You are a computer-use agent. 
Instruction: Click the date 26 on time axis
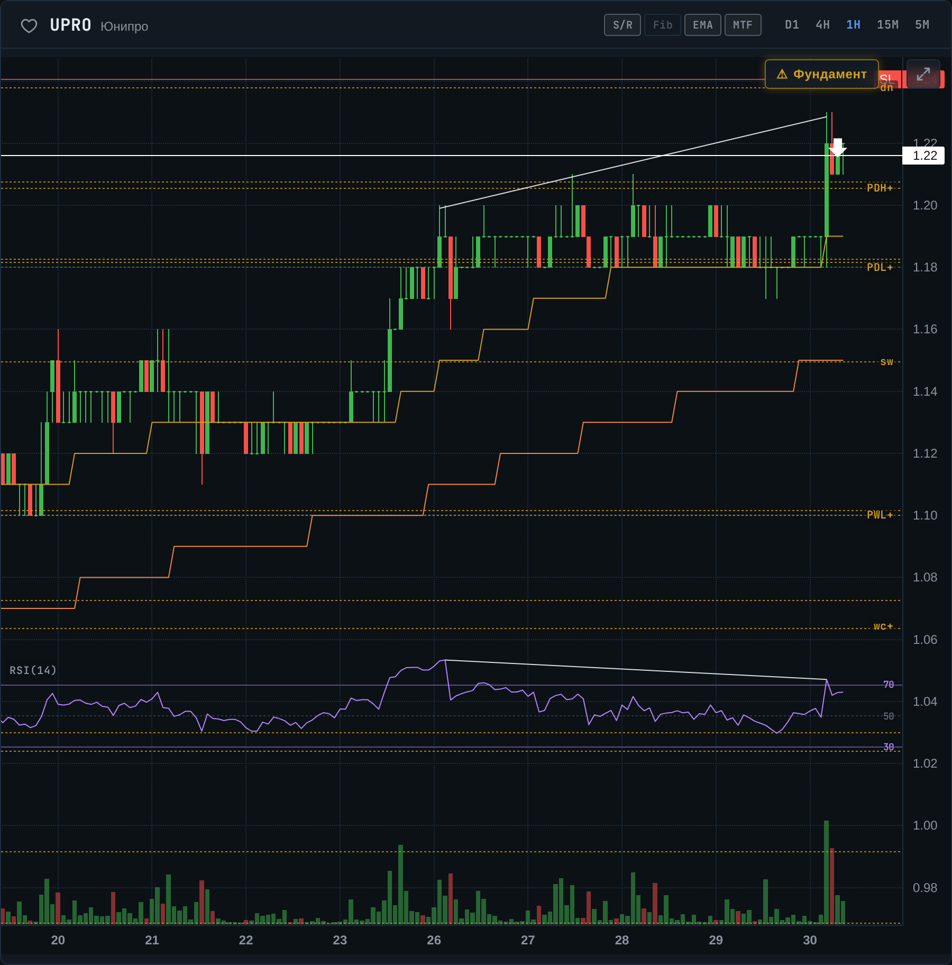click(x=434, y=940)
